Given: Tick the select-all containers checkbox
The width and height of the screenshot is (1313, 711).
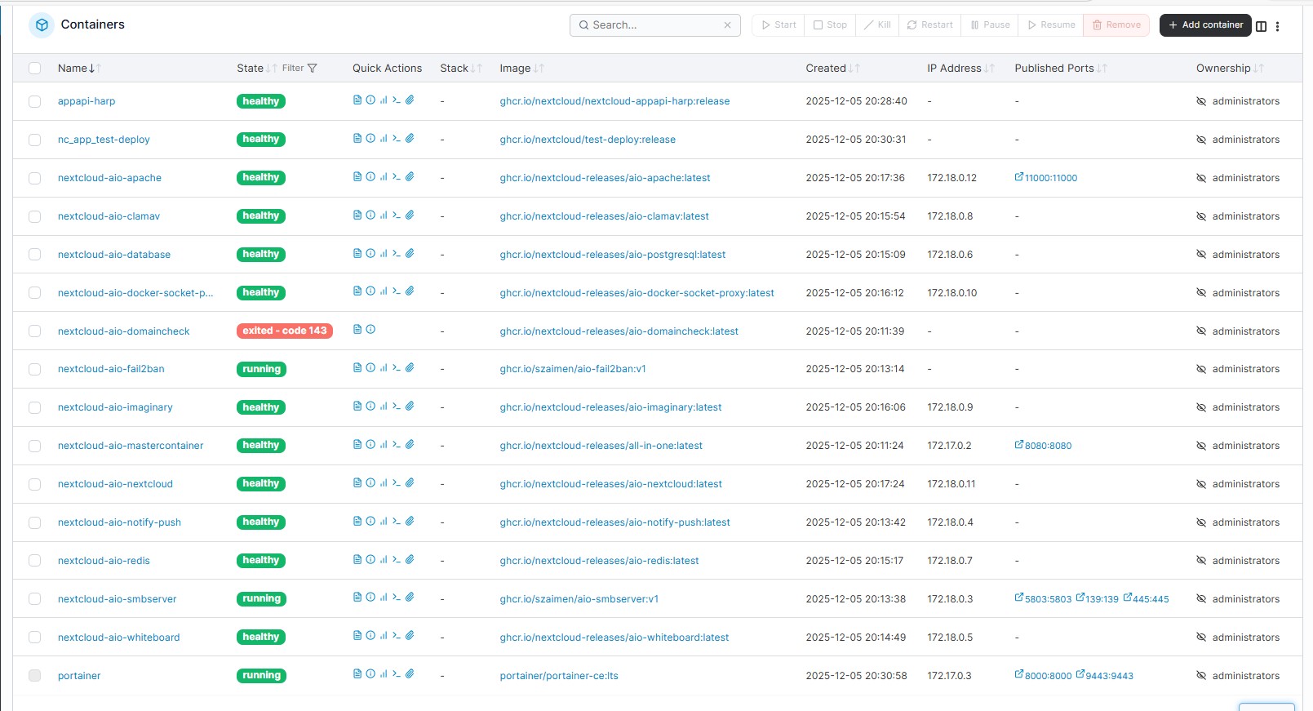Looking at the screenshot, I should 35,69.
